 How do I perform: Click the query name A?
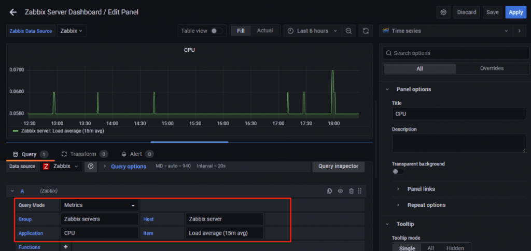(x=22, y=191)
